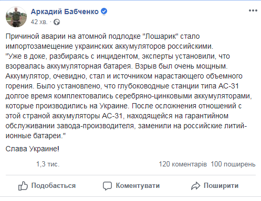Open the 42 хв. timestamp link

(x=39, y=22)
